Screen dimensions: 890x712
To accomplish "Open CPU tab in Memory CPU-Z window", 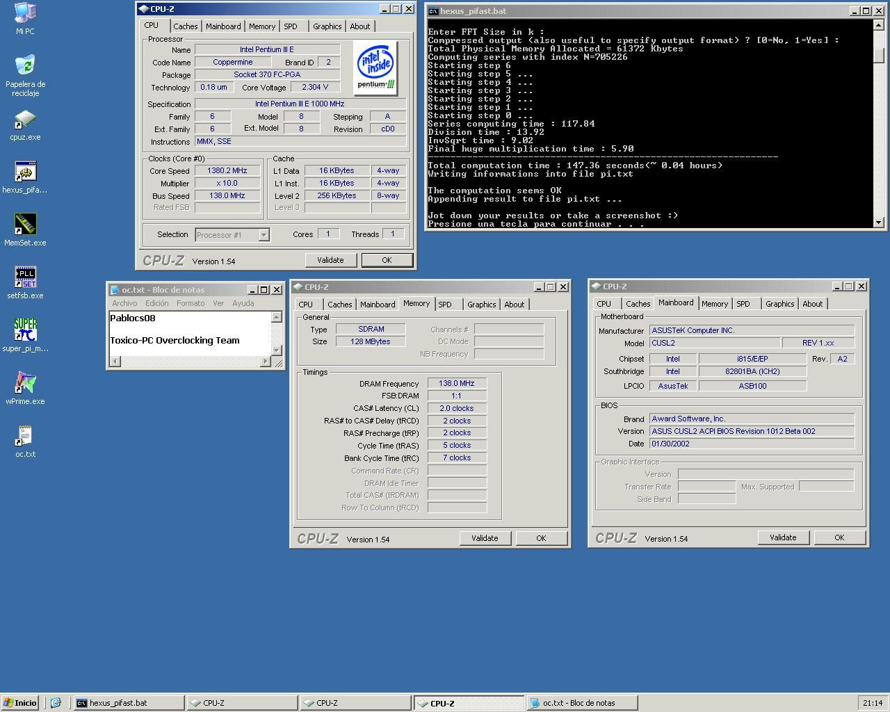I will 306,305.
